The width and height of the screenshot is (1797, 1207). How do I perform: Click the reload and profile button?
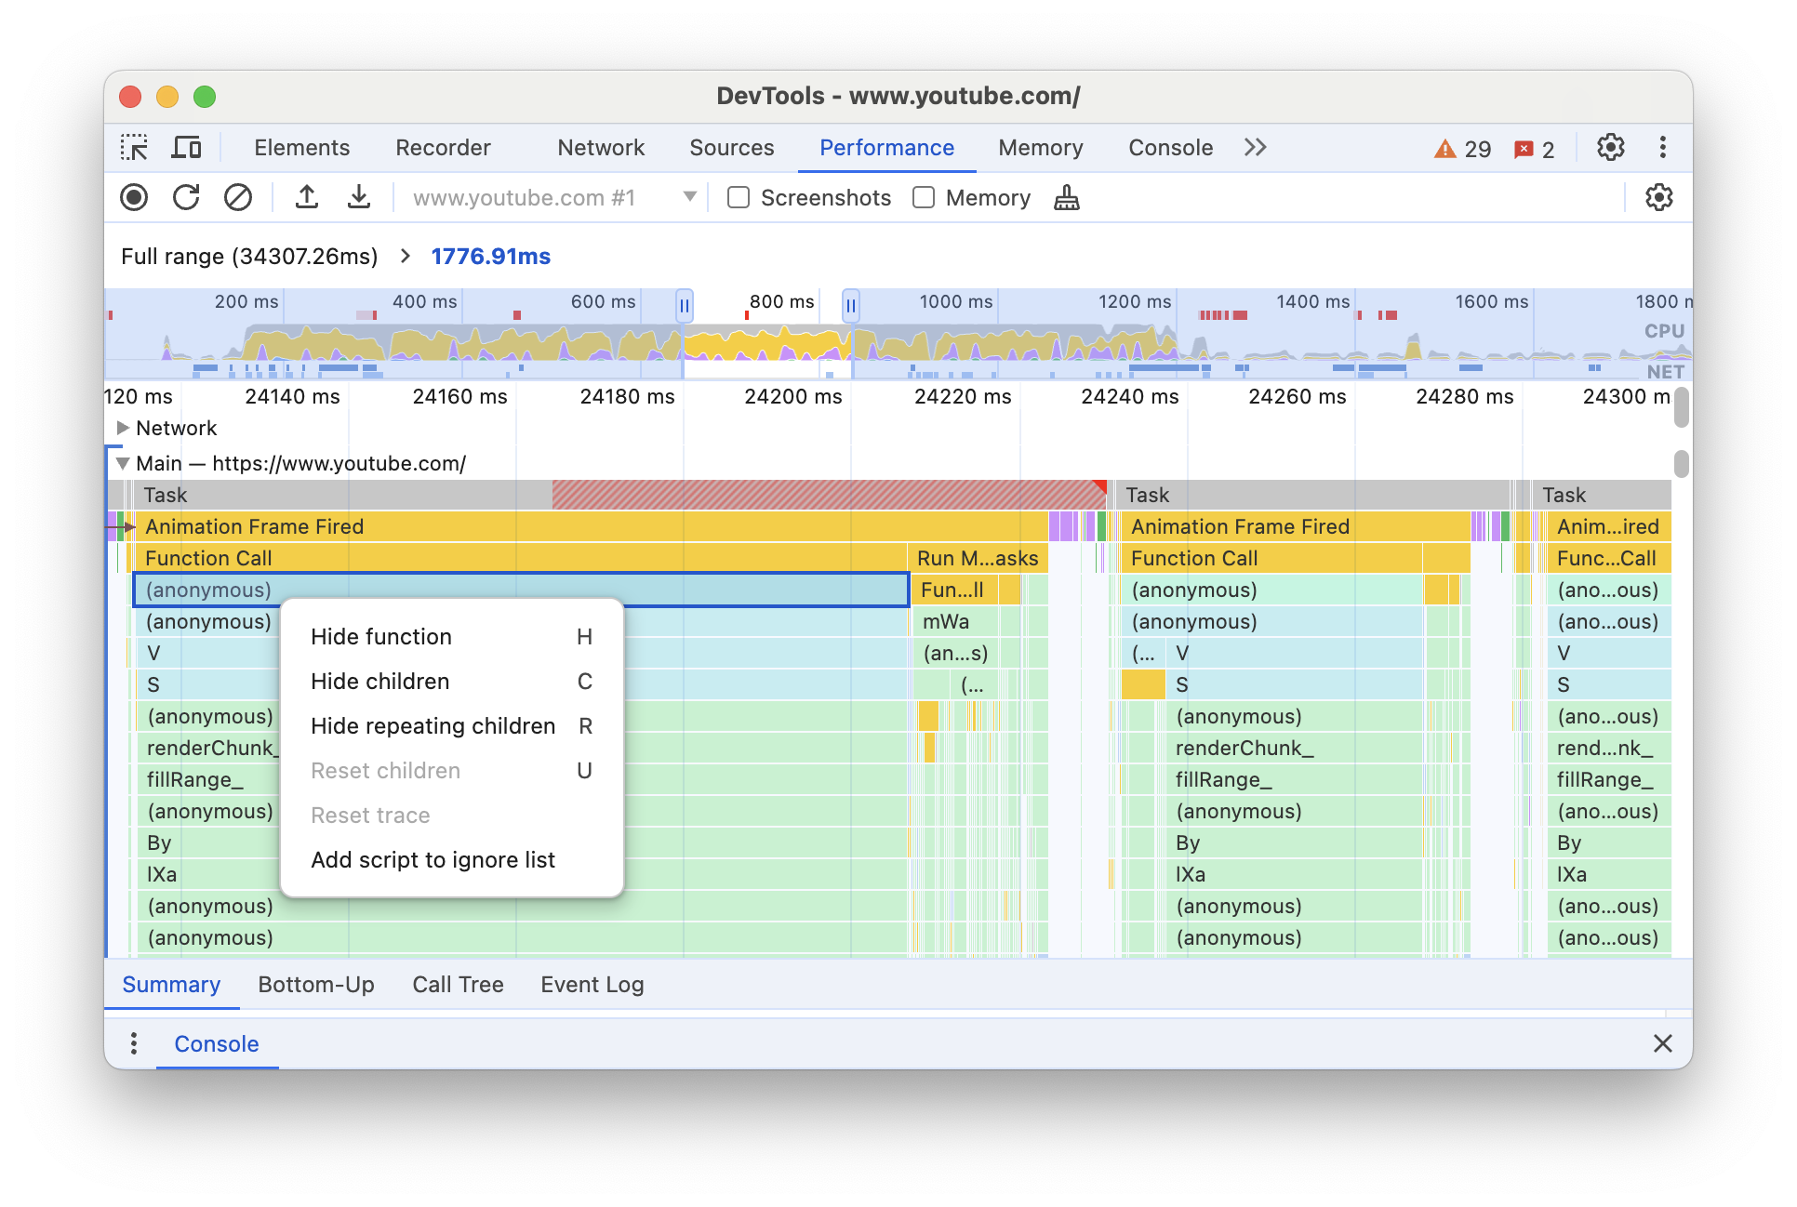point(187,199)
